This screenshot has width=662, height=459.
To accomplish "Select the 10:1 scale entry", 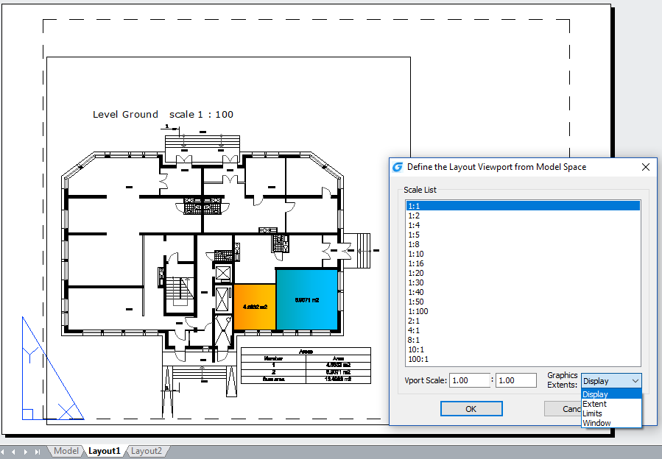I will 523,349.
